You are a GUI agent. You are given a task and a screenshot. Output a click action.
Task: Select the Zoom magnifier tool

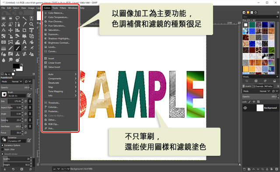pyautogui.click(x=31, y=25)
